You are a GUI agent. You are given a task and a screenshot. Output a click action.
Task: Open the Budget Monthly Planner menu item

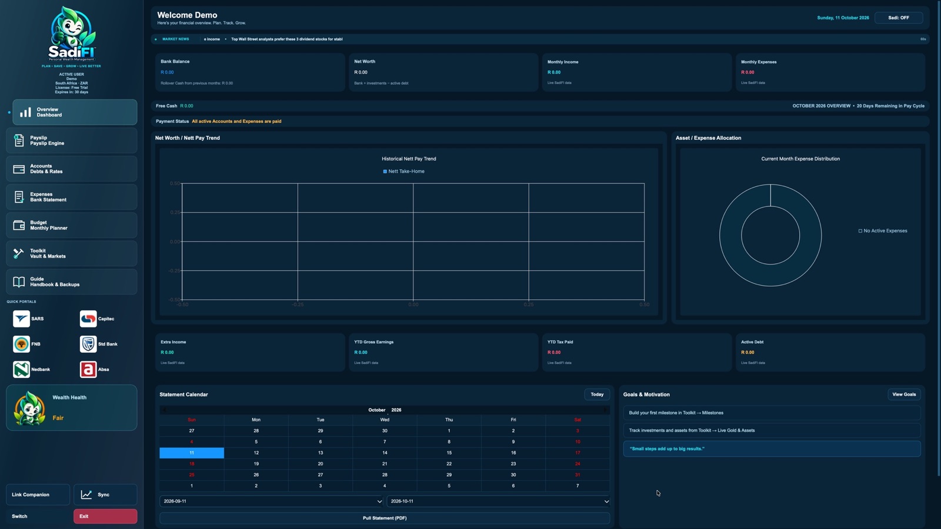pos(72,225)
